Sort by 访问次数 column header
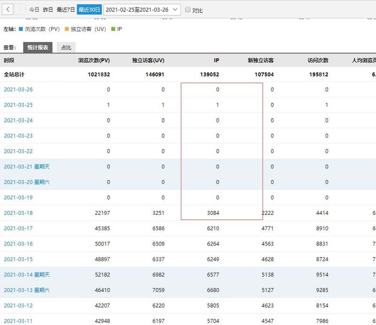The image size is (376, 325). [x=318, y=60]
